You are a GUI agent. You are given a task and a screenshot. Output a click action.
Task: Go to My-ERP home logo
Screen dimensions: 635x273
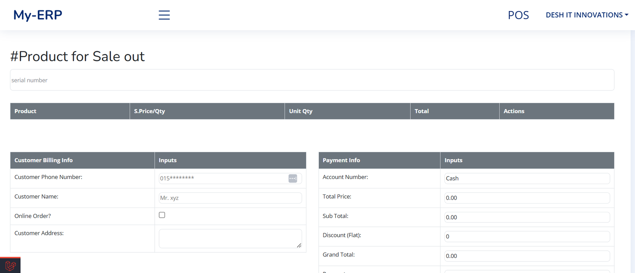point(38,15)
